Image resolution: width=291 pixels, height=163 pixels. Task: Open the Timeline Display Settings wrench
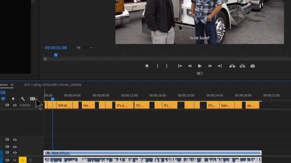coord(23,99)
